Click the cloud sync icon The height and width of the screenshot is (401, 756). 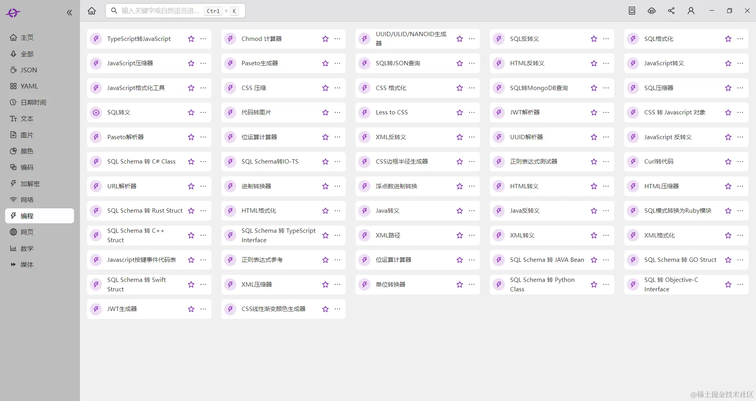(x=652, y=11)
